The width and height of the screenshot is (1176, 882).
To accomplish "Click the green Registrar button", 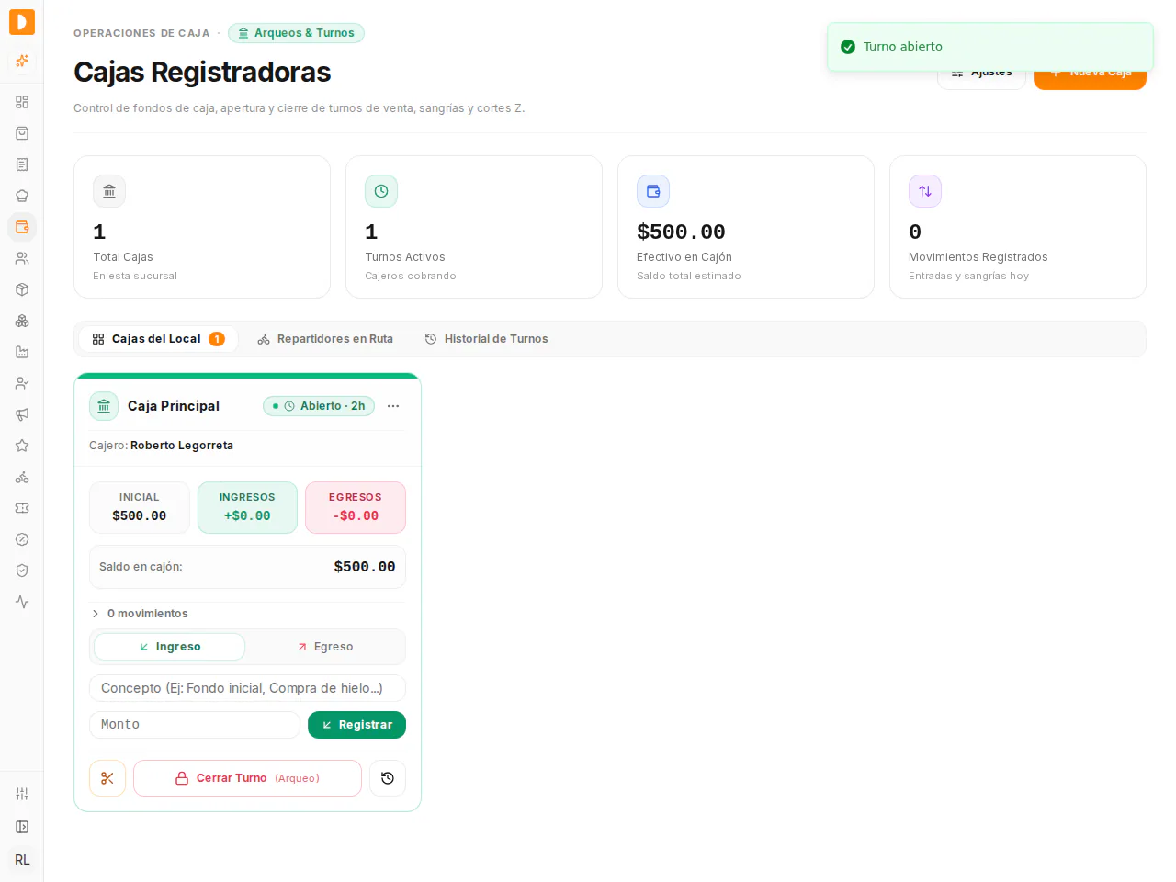I will click(356, 725).
